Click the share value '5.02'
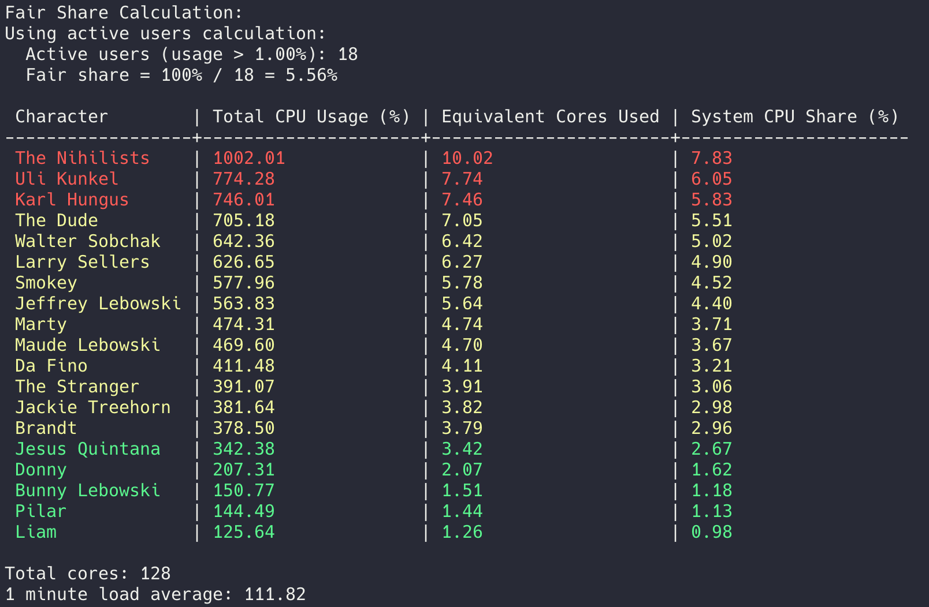 (712, 241)
